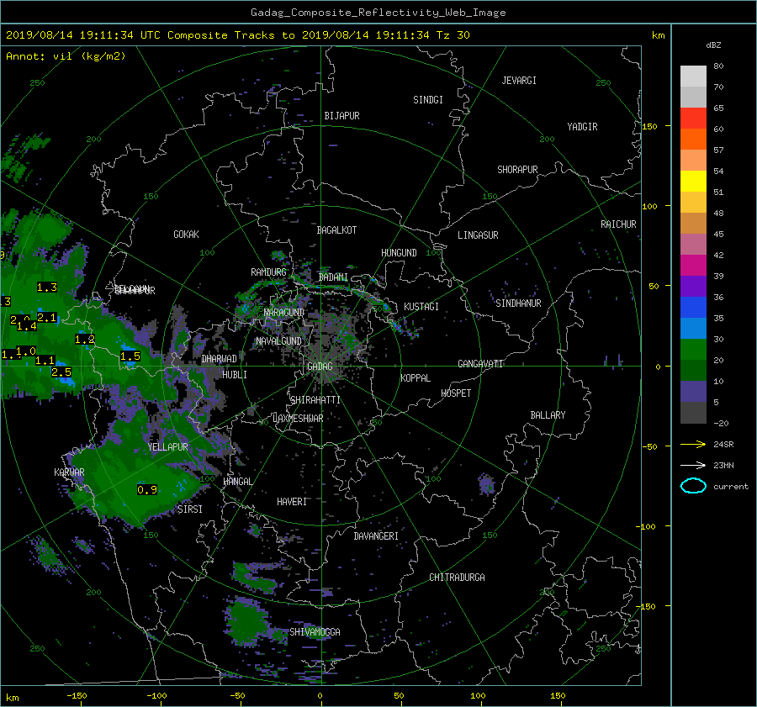The image size is (757, 707).
Task: Click the 23MN white arrow legend icon
Action: [693, 465]
